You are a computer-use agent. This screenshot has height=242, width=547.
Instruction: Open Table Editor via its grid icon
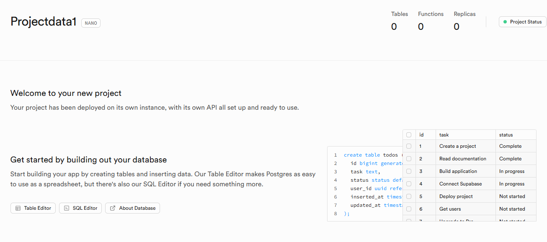[18, 208]
